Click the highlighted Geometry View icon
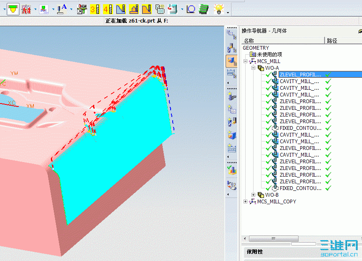 pyautogui.click(x=231, y=61)
